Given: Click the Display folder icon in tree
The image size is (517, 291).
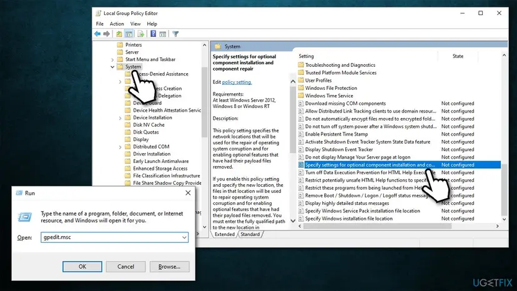Looking at the screenshot, I should click(x=127, y=139).
